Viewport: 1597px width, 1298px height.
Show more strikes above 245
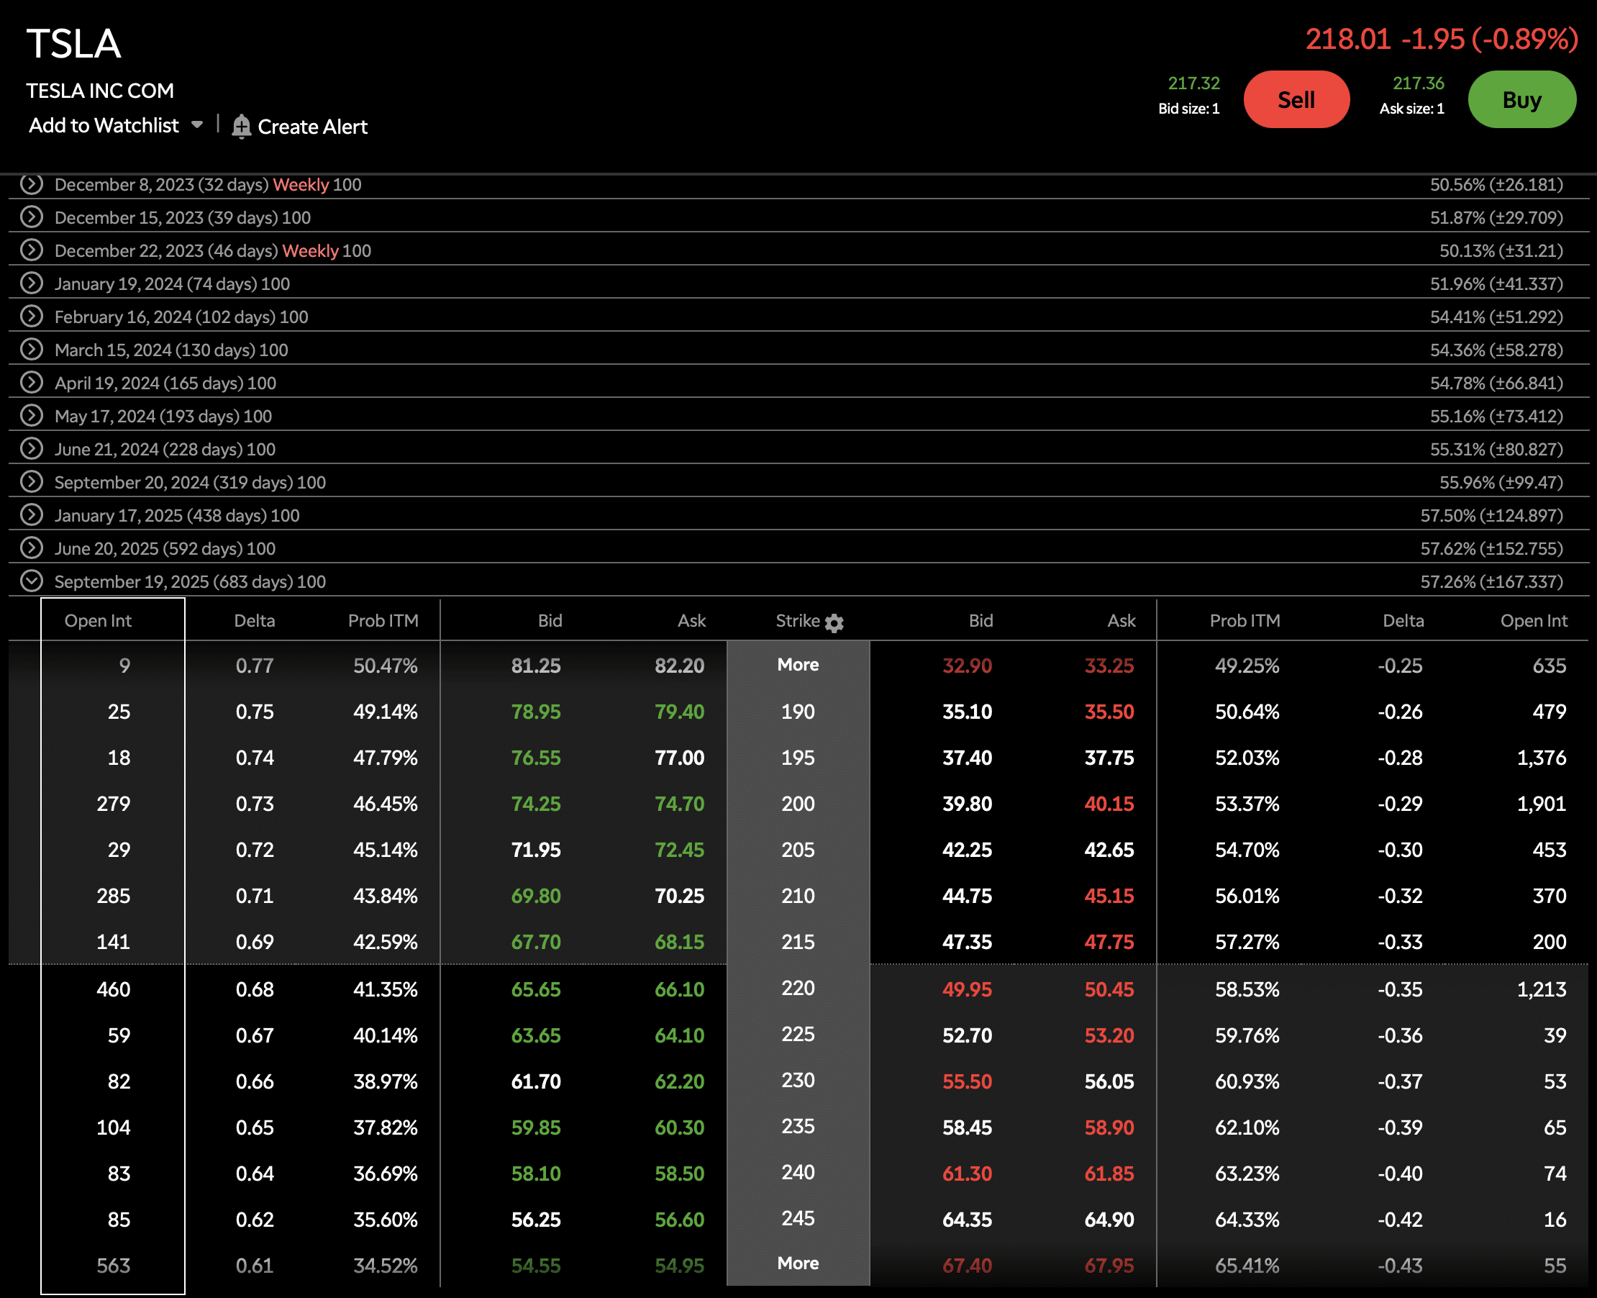pyautogui.click(x=798, y=1263)
